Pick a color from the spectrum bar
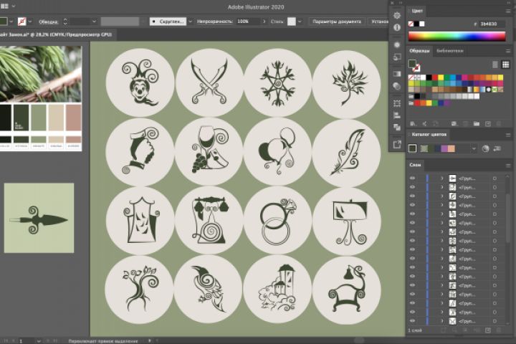516x344 pixels. [x=457, y=37]
